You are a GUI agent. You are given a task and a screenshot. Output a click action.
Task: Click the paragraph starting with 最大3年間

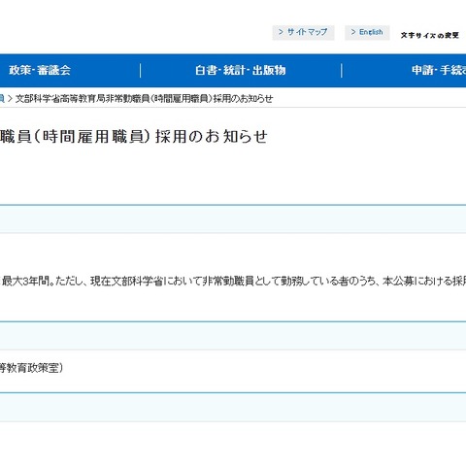pyautogui.click(x=234, y=281)
